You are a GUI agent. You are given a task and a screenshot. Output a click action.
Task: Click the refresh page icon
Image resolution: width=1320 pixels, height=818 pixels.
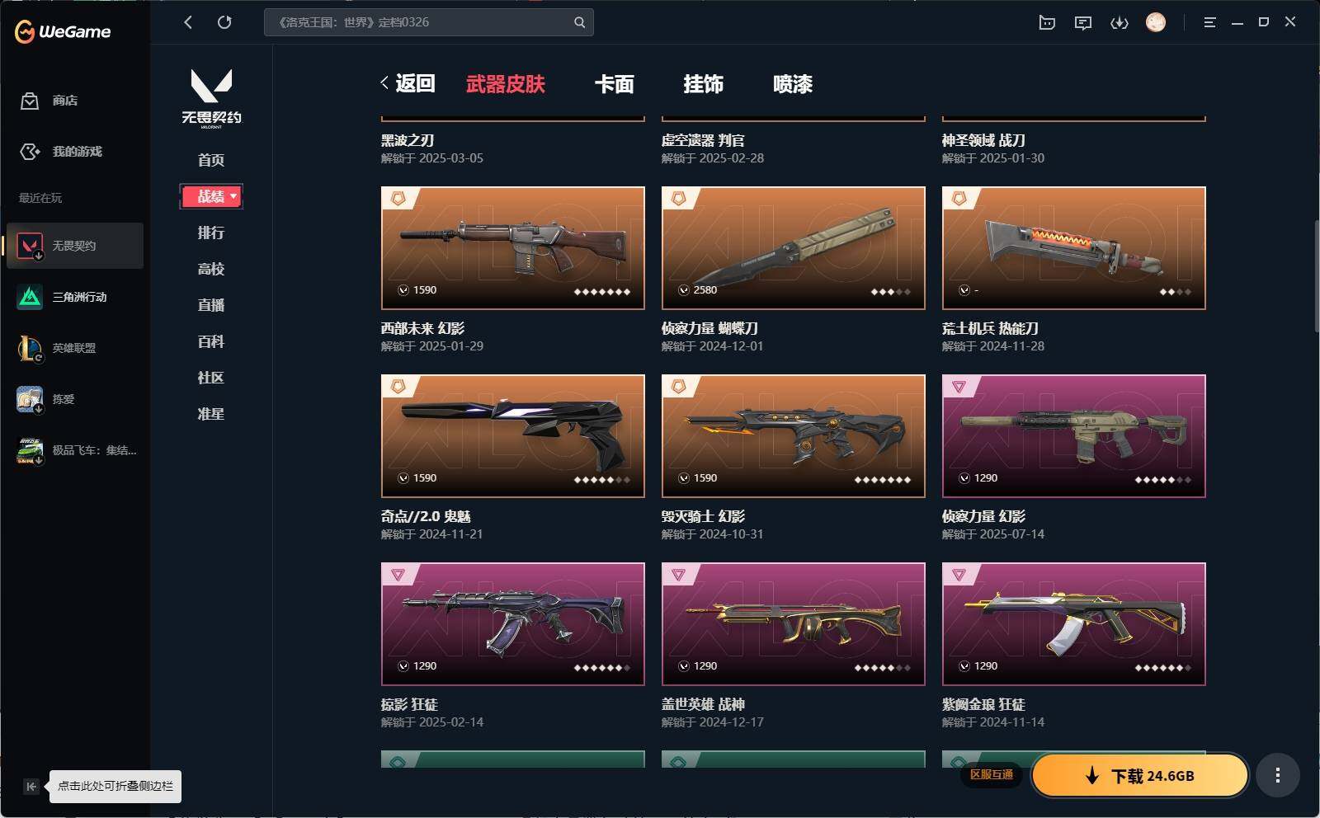click(224, 22)
